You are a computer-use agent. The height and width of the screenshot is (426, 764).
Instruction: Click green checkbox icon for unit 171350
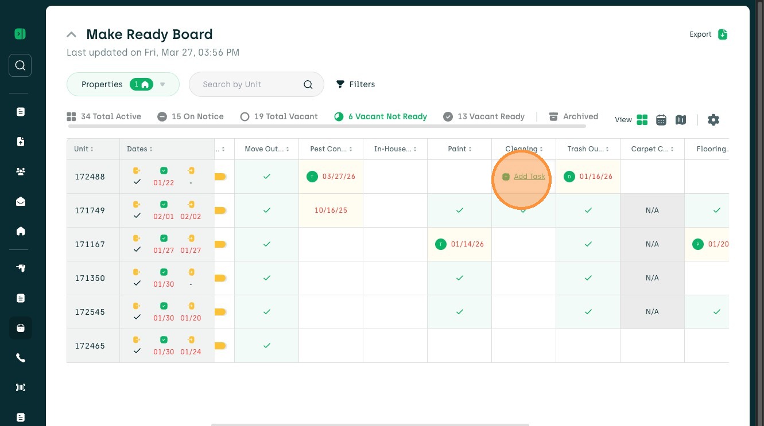click(164, 272)
